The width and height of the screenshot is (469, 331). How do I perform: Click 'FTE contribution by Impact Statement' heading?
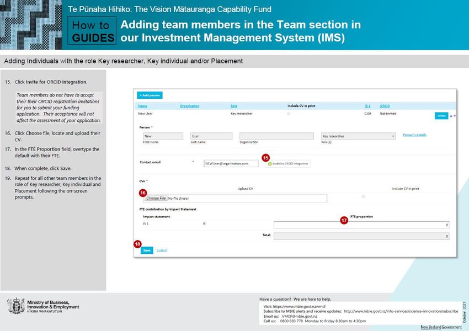[168, 209]
